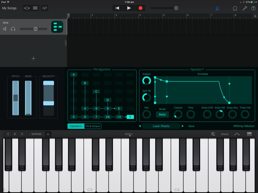
Task: Add a song section at the ruler end
Action: (255, 16)
